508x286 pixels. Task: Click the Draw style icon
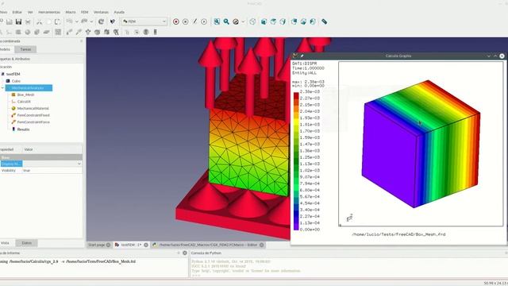pos(236,21)
